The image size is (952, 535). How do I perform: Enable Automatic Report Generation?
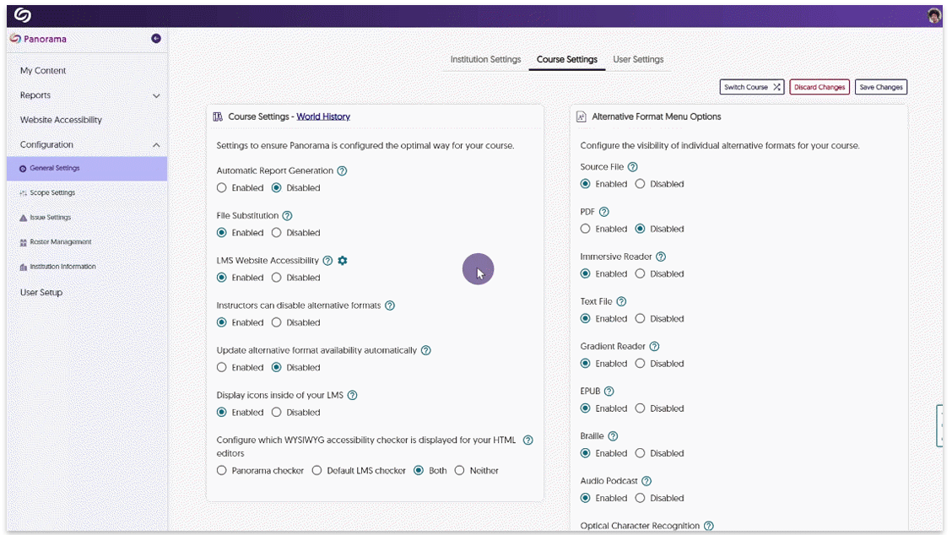point(224,187)
